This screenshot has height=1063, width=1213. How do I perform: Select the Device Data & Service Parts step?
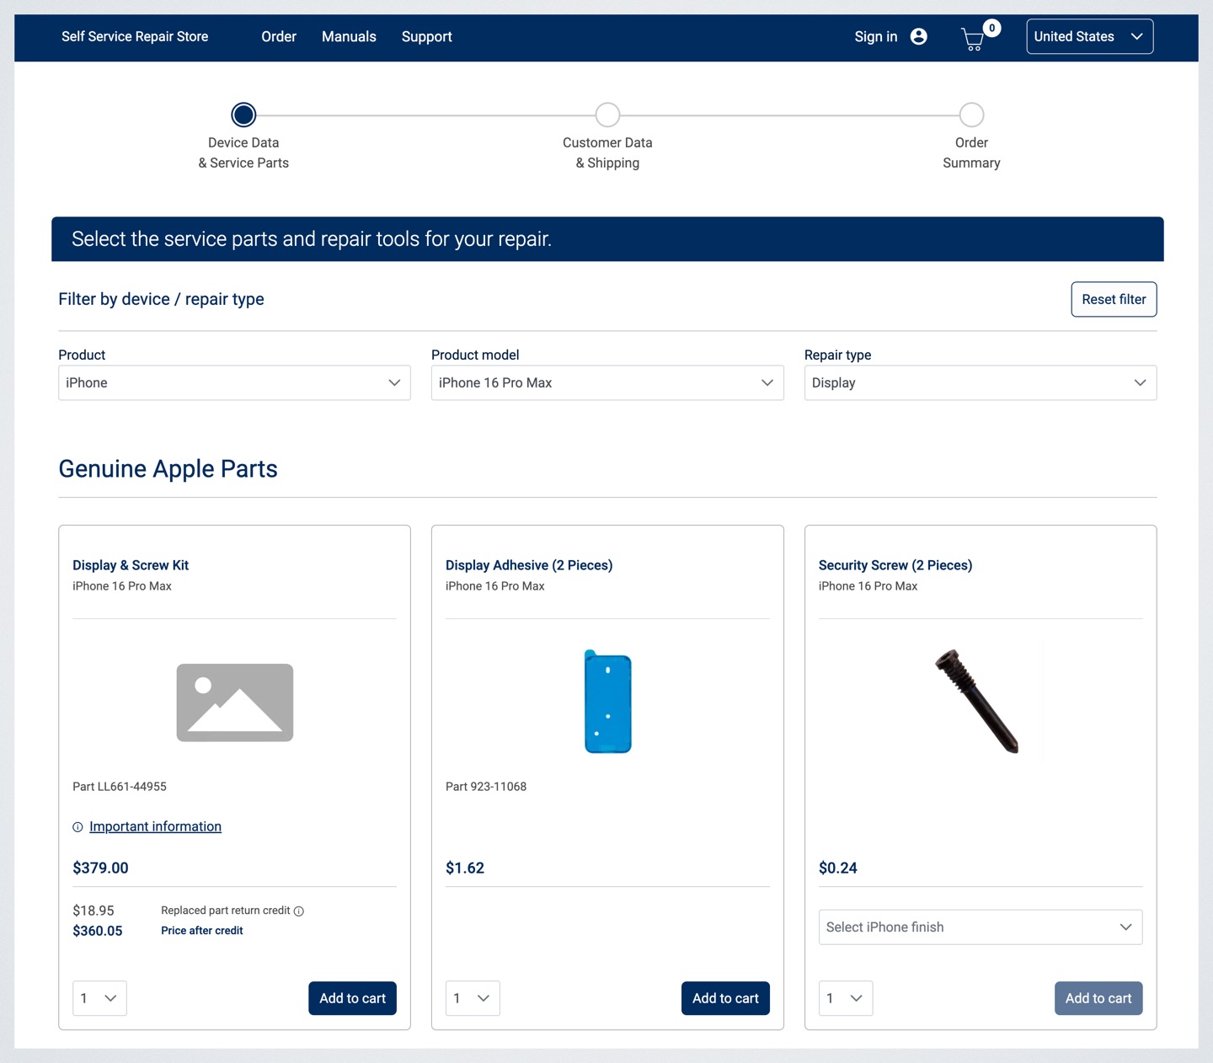(x=243, y=115)
